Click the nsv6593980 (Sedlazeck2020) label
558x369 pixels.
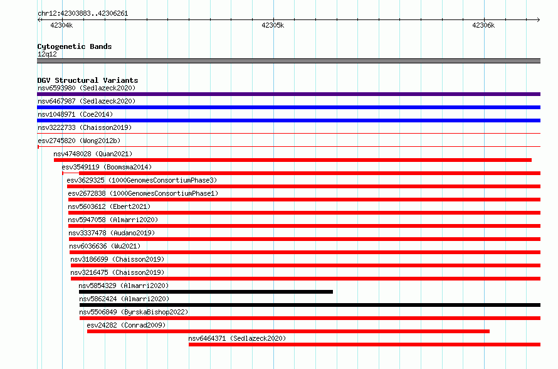[87, 88]
